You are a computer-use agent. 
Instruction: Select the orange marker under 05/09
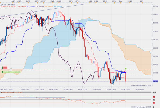(x=130, y=3)
